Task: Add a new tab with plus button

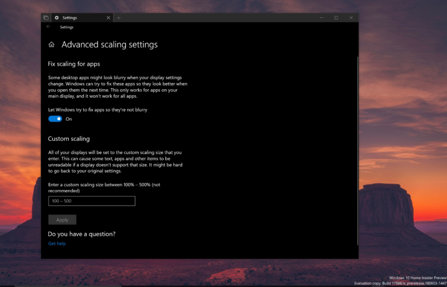Action: tap(119, 18)
